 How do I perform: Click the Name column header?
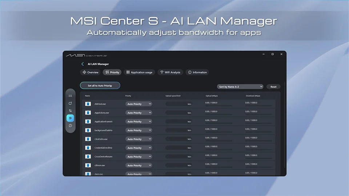tap(88, 96)
